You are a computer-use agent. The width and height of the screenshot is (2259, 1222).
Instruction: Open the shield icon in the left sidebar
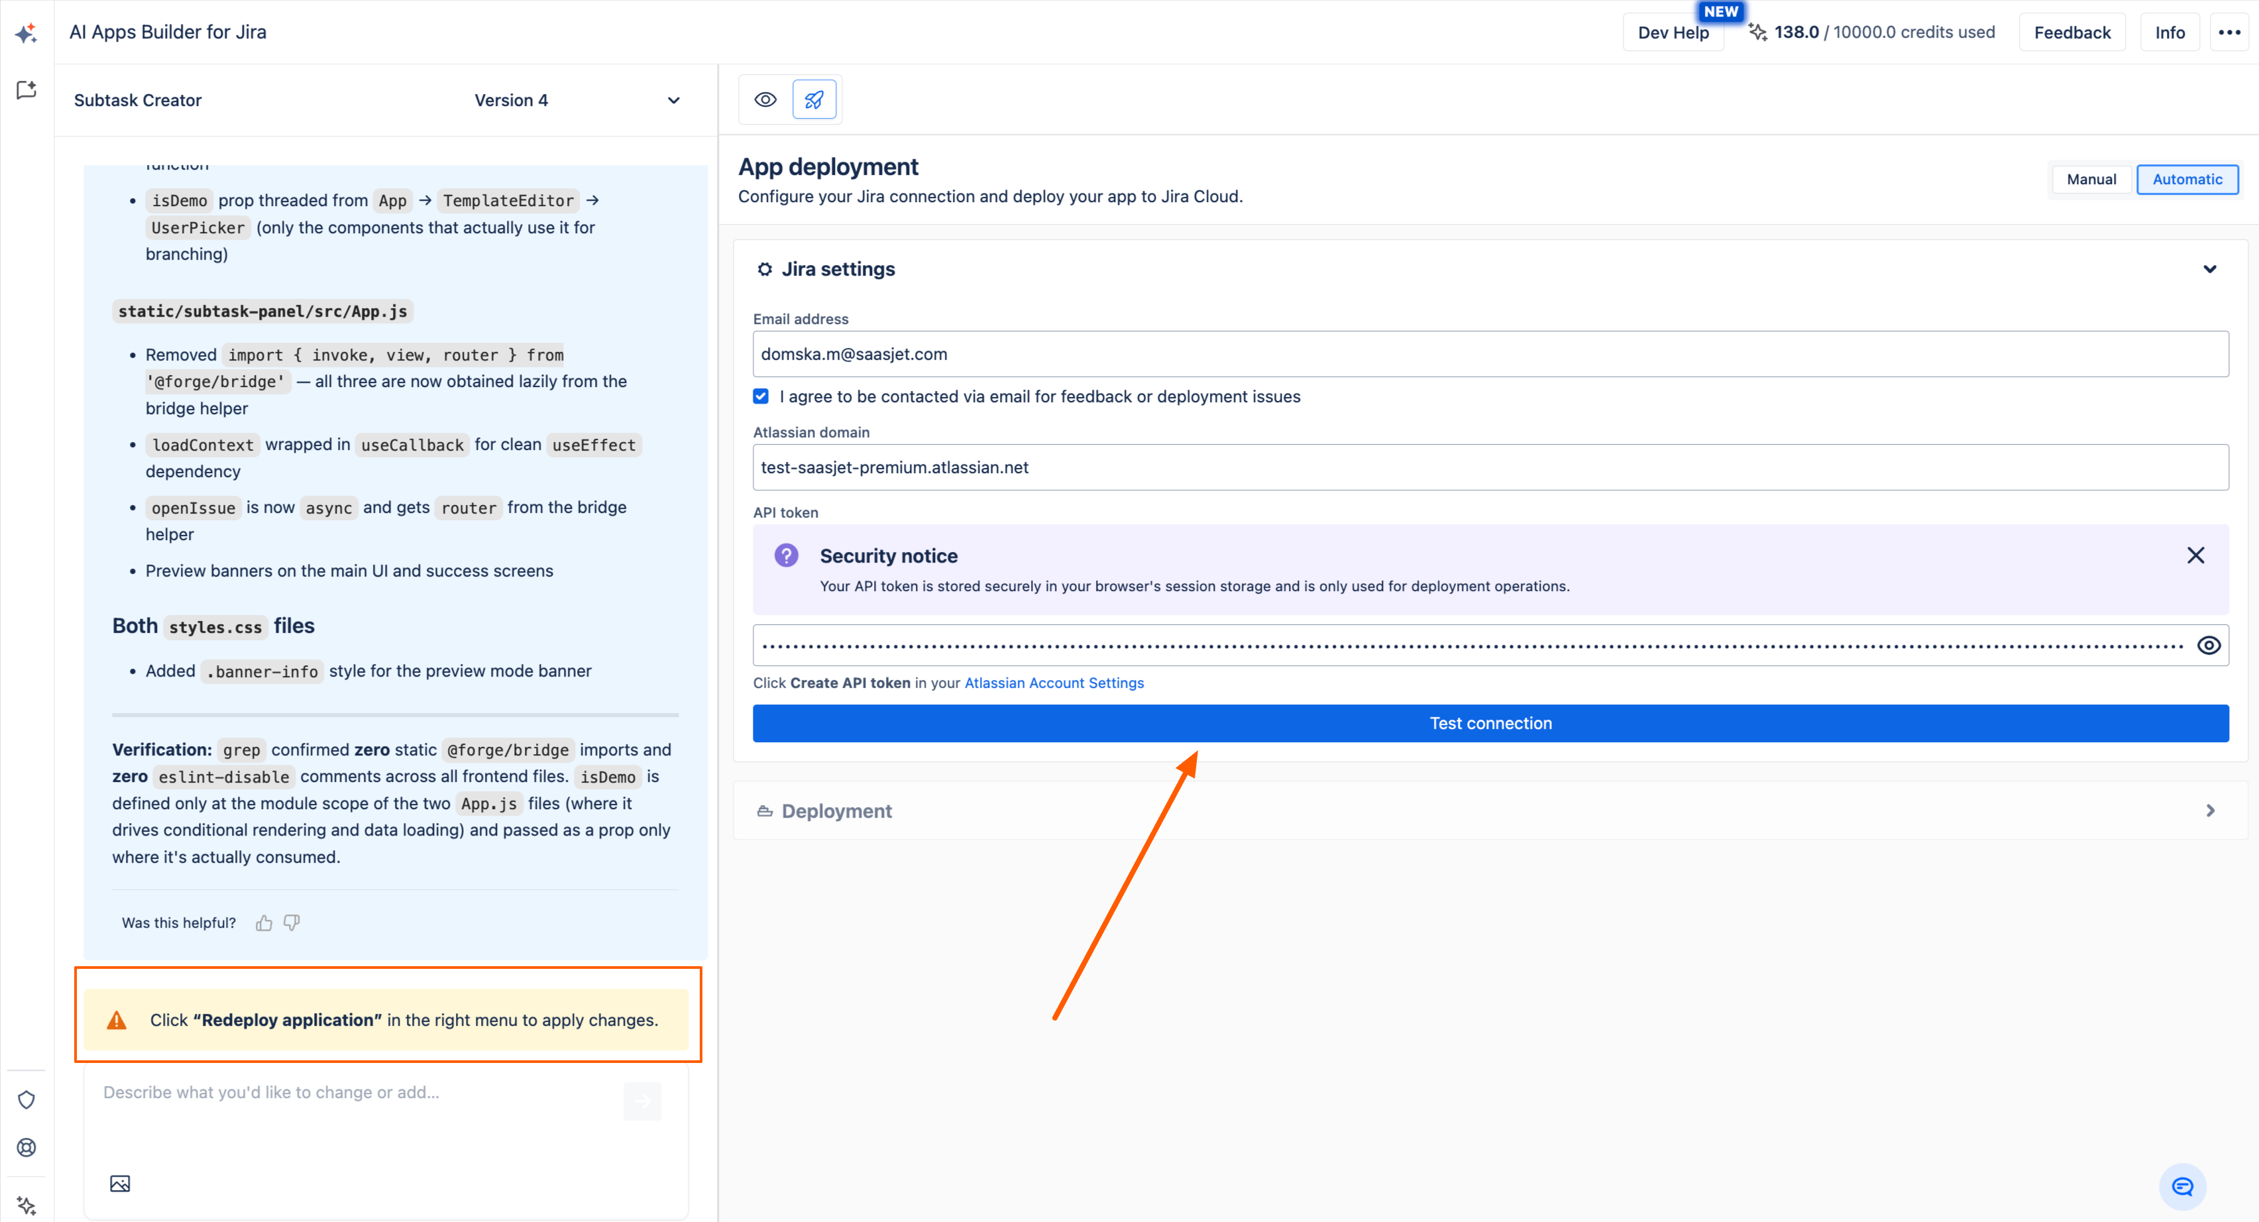pyautogui.click(x=27, y=1100)
